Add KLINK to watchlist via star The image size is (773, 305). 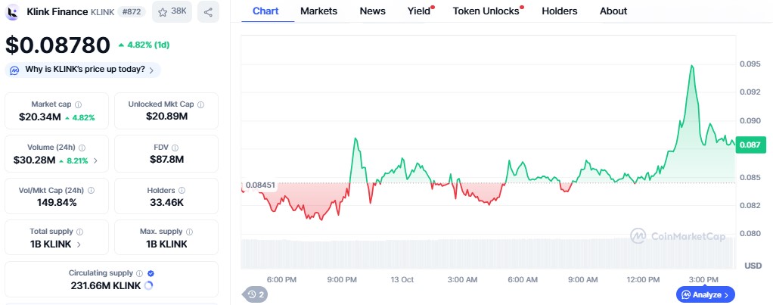click(172, 11)
